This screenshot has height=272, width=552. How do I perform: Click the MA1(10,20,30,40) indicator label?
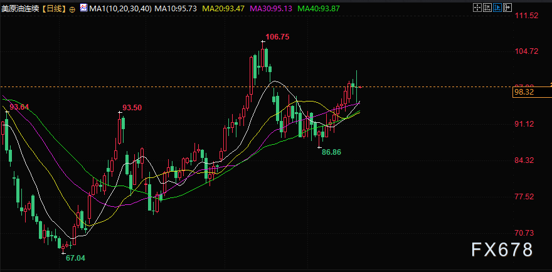pyautogui.click(x=120, y=8)
